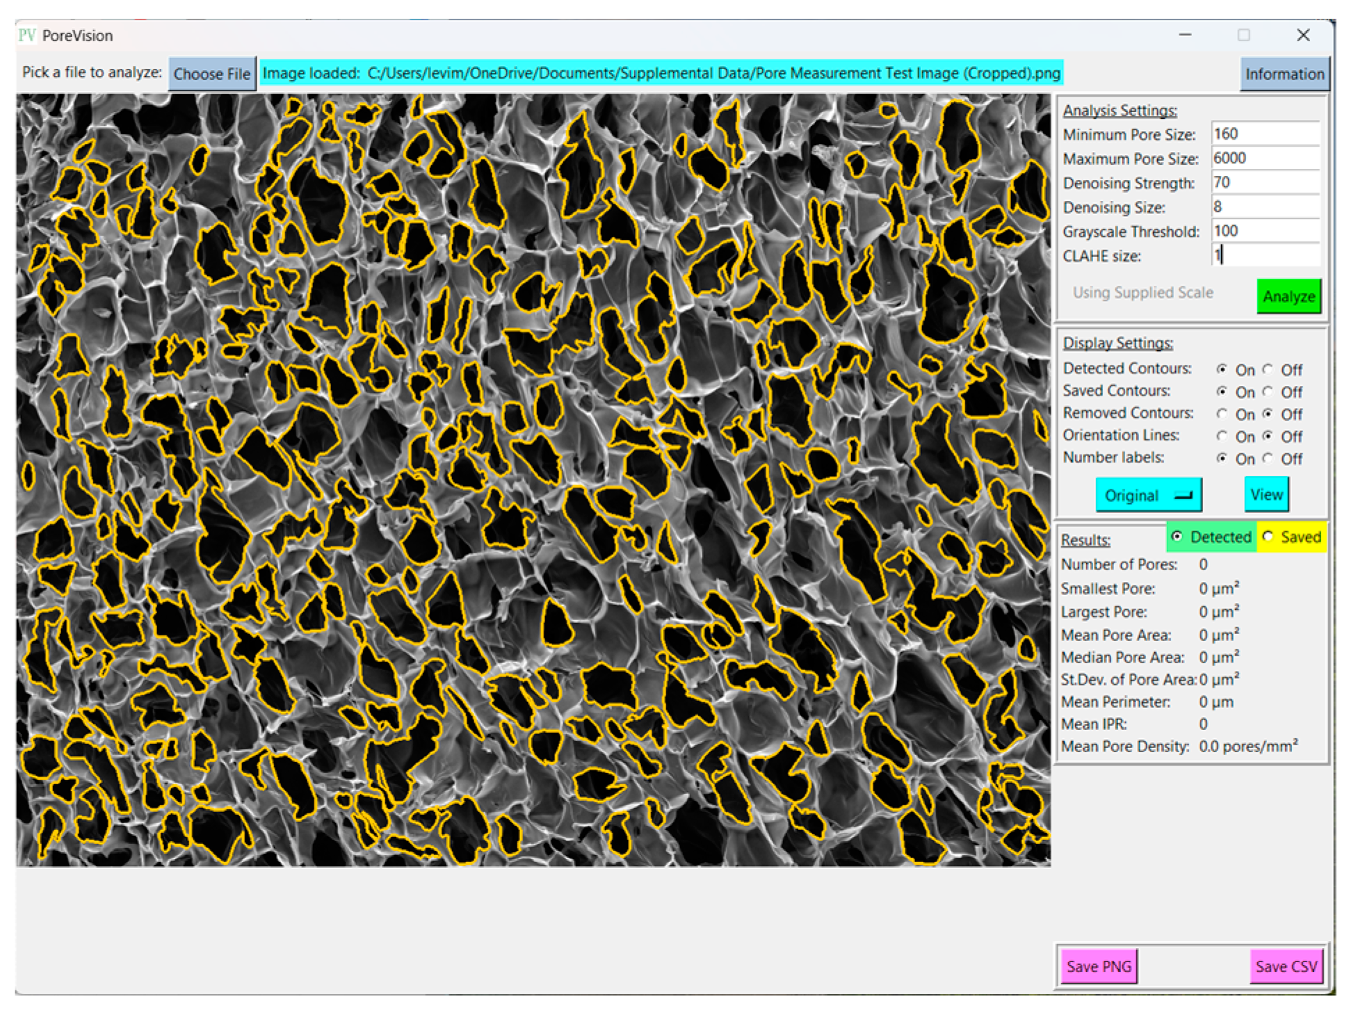Select the Detected results radio button
The height and width of the screenshot is (1015, 1356).
(1177, 537)
